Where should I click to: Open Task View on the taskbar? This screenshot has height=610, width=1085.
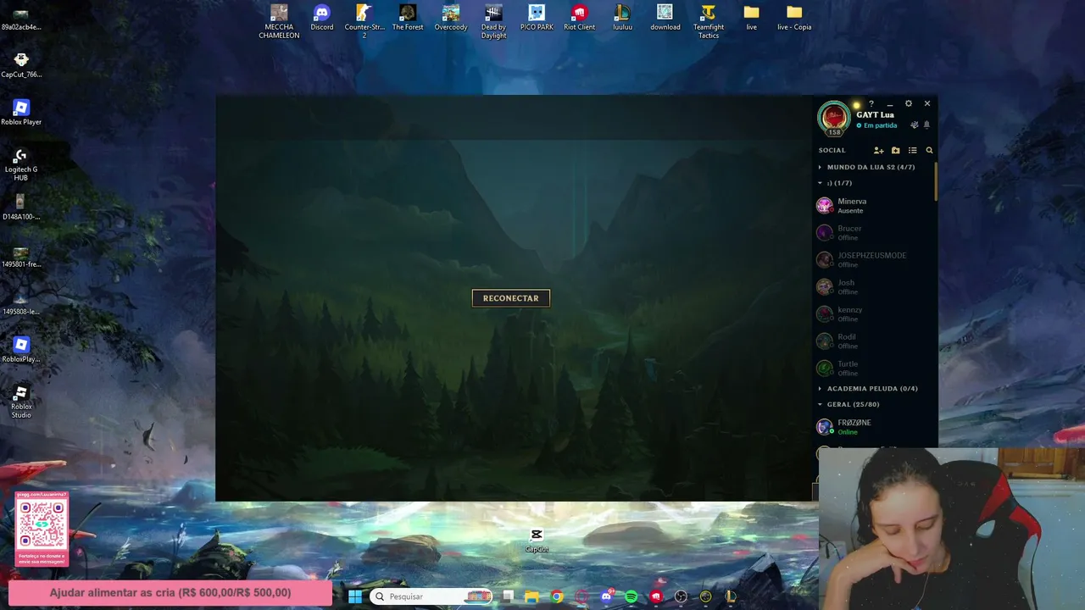coord(508,596)
